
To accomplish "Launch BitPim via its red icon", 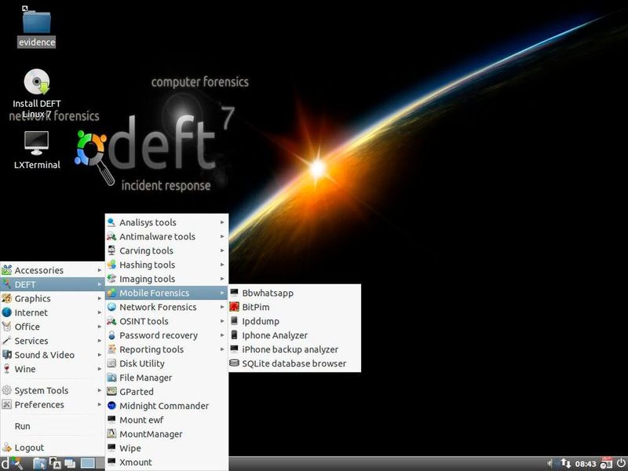I will tap(234, 307).
